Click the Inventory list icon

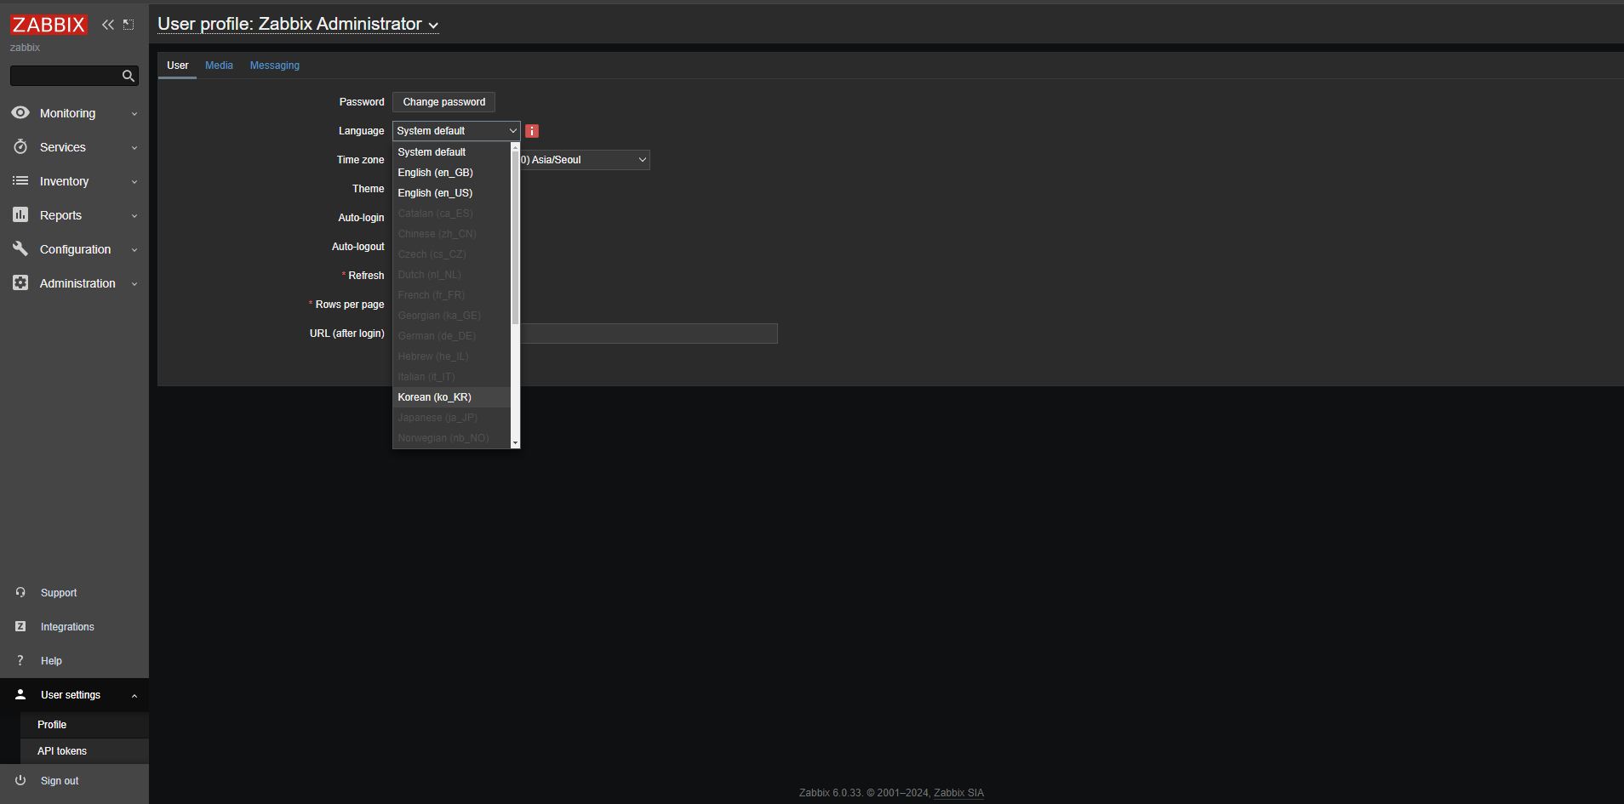[20, 180]
